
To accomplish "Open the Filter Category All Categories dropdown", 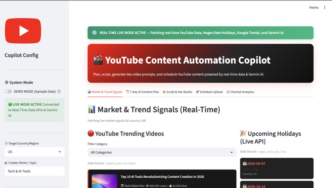I will [162, 153].
